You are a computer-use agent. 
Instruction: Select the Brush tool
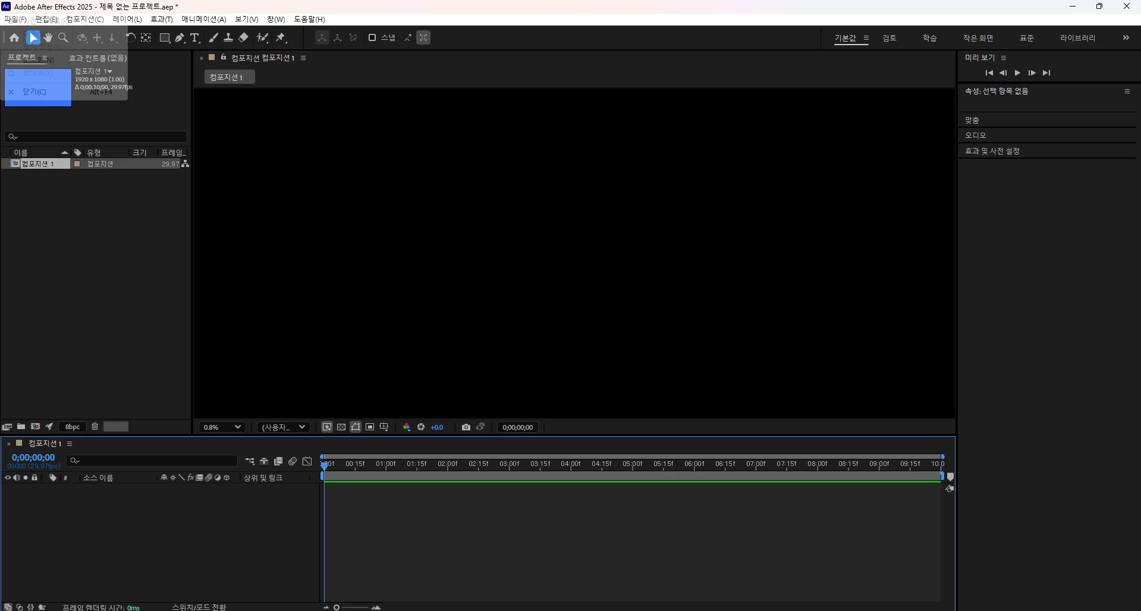(213, 37)
